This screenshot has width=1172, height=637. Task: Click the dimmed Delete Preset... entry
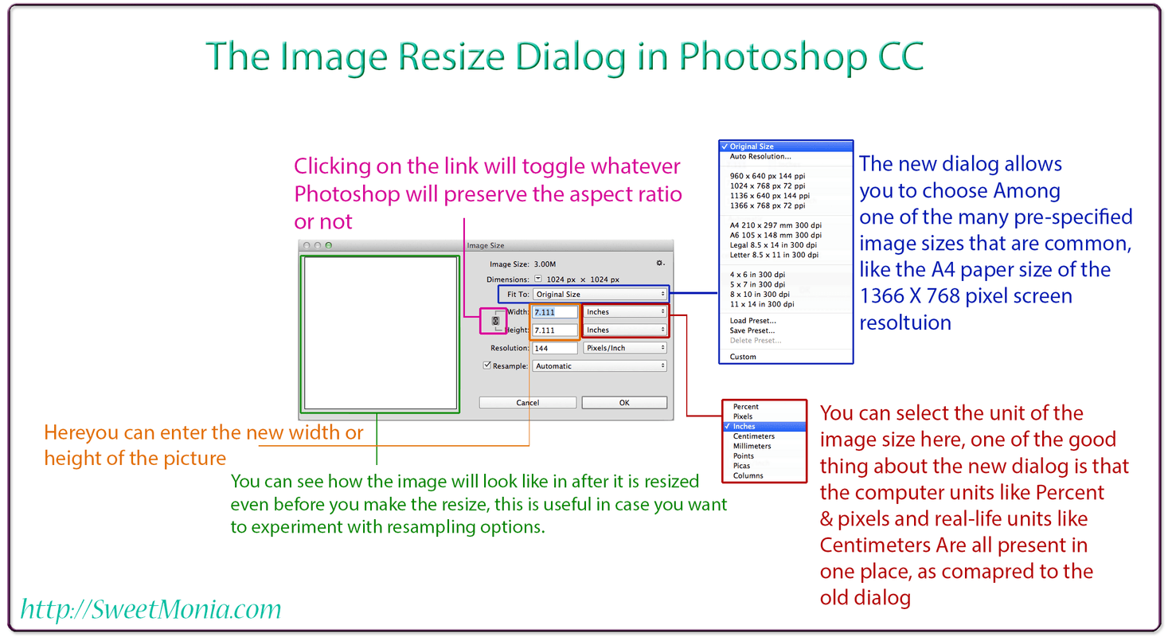[786, 340]
